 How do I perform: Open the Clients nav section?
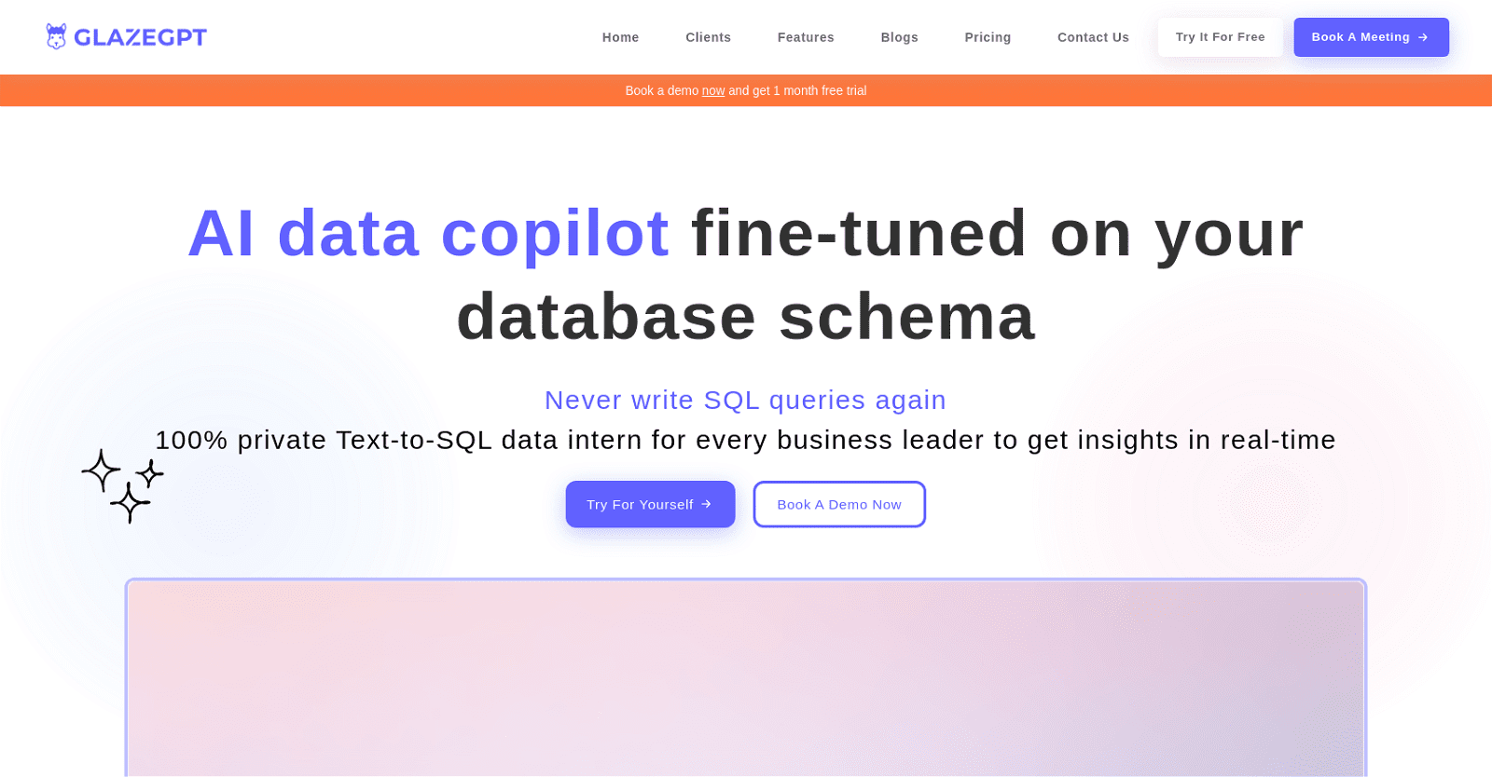click(x=708, y=37)
